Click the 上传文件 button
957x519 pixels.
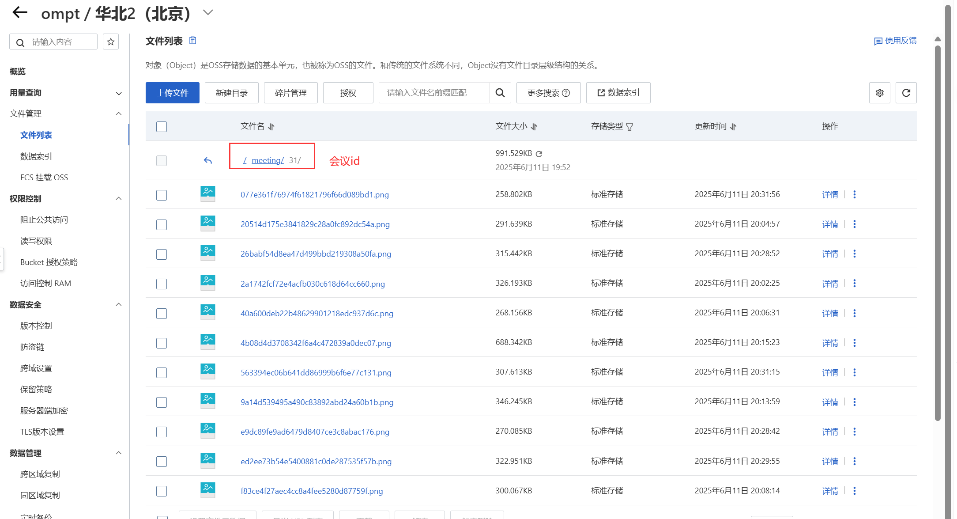tap(172, 93)
